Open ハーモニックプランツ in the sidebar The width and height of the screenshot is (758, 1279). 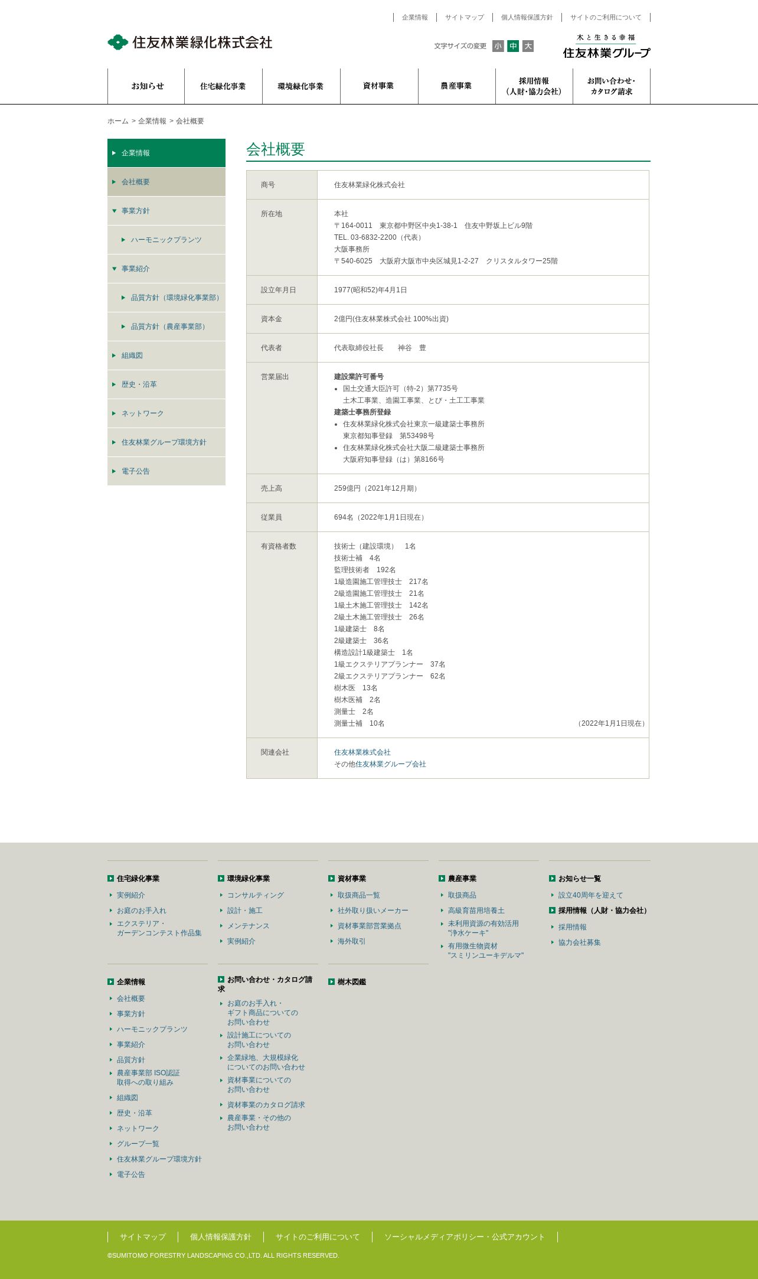coord(166,240)
